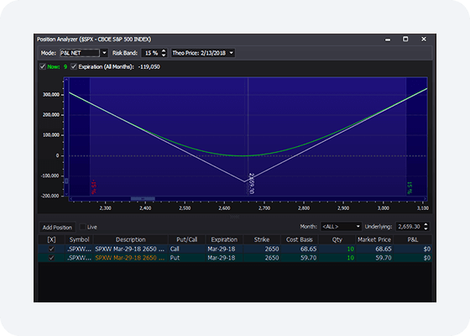Click the vertical chart scrollbar thumb

(x=66, y=181)
